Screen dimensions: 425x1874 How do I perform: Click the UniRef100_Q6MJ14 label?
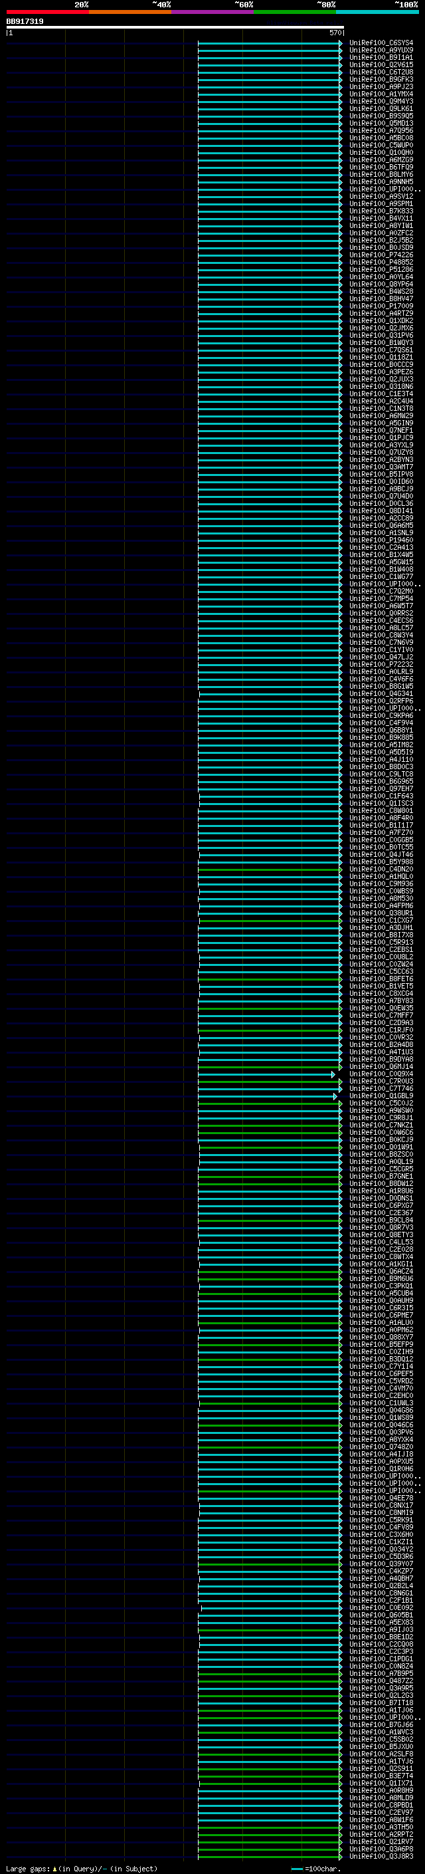click(x=381, y=1066)
